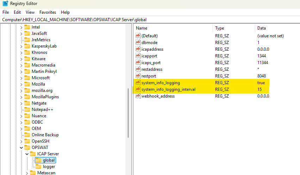Click the Registry Editor app icon
The image size is (300, 175).
tap(5, 4)
